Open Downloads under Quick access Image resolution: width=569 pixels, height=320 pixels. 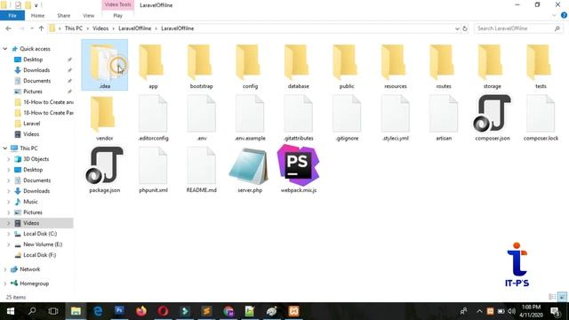(36, 70)
